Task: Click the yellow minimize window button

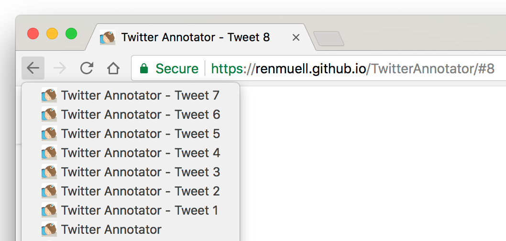Action: click(x=52, y=34)
